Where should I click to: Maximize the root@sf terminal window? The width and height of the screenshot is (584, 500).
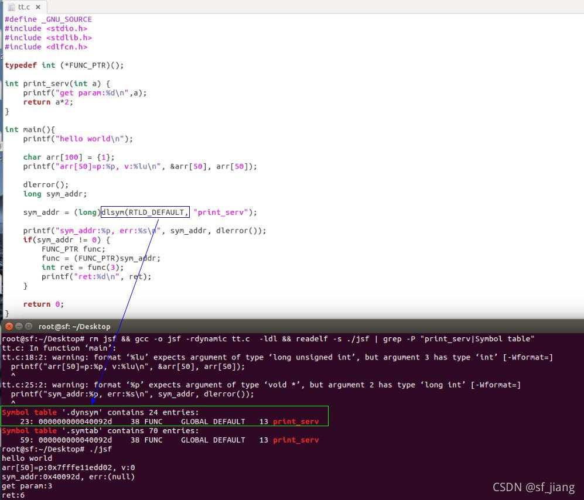coord(28,327)
